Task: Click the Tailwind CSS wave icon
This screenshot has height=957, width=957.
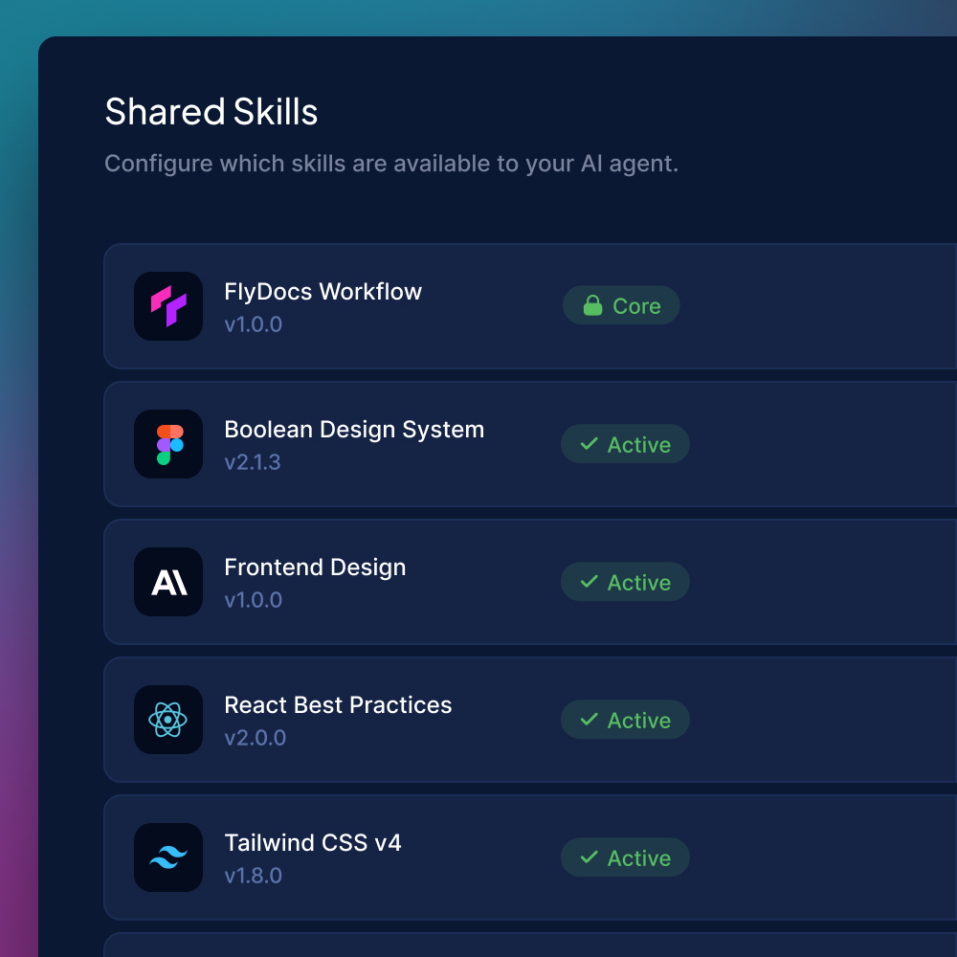Action: 168,857
